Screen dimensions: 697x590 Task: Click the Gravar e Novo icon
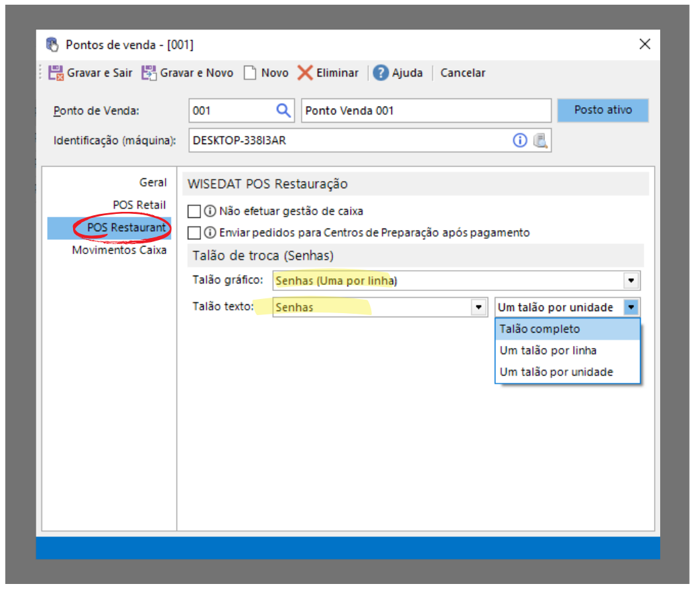[149, 73]
